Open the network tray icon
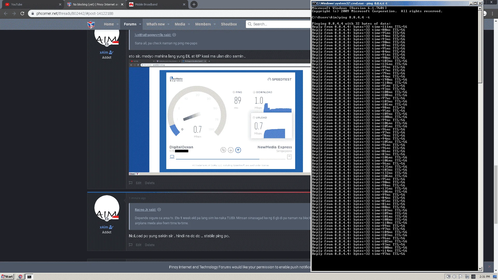This screenshot has height=280, width=498. point(467,277)
